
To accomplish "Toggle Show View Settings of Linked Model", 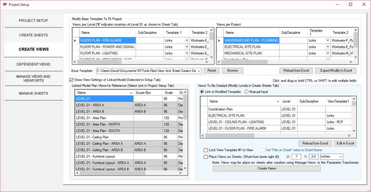I will click(x=72, y=79).
